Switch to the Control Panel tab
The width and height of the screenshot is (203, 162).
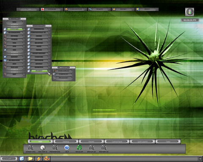(x=117, y=141)
